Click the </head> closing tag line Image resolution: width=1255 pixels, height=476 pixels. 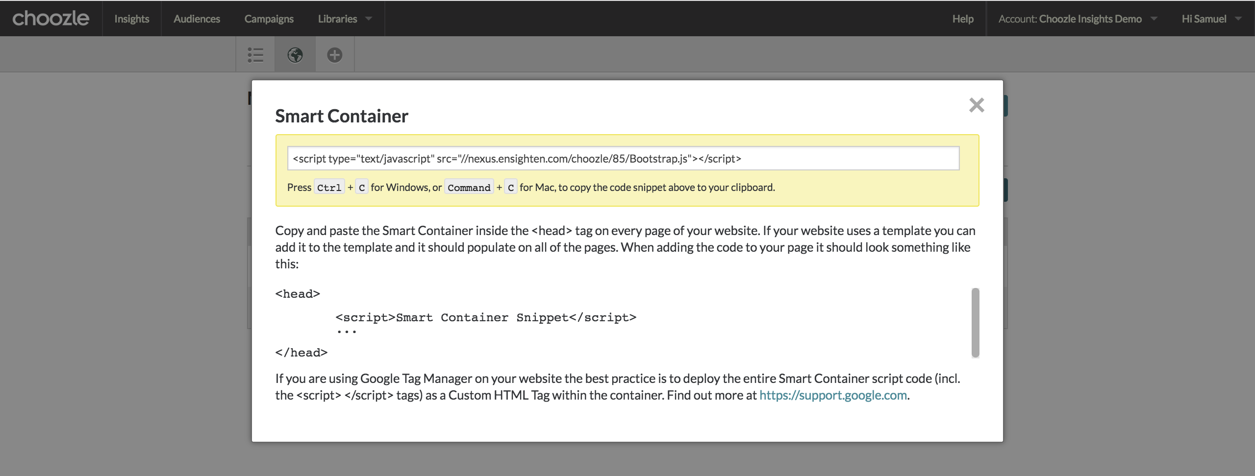(x=301, y=353)
